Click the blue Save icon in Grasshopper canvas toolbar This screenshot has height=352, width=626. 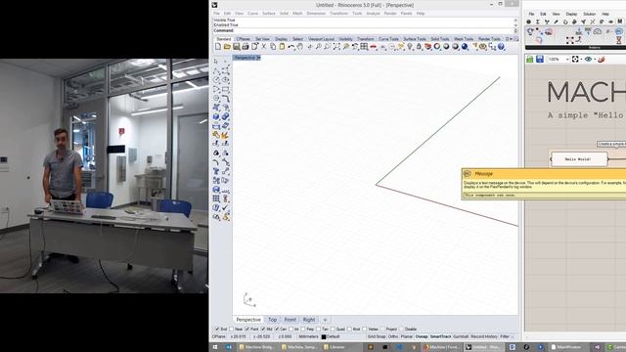(x=539, y=59)
